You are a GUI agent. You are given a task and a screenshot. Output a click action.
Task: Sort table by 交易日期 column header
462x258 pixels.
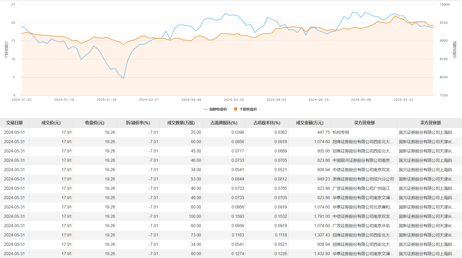click(15, 123)
